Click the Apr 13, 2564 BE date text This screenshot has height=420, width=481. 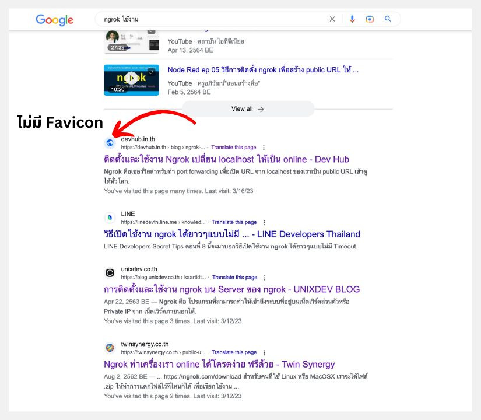tap(190, 50)
